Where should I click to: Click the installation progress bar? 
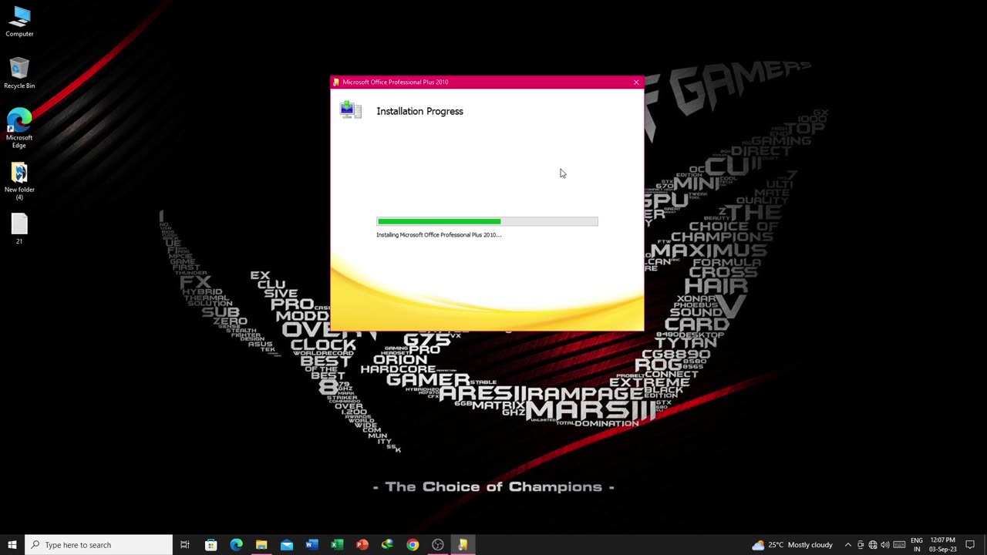(487, 221)
